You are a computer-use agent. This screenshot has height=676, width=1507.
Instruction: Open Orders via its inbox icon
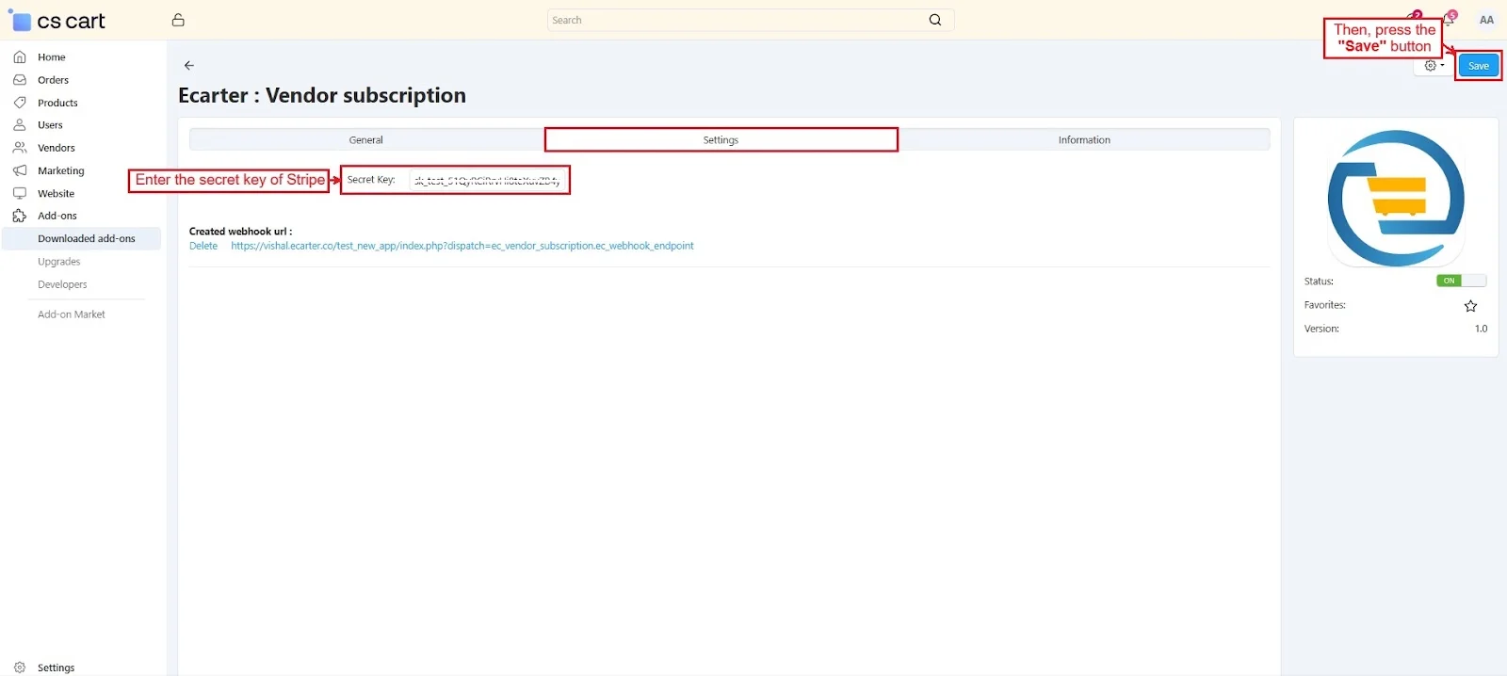pyautogui.click(x=20, y=80)
